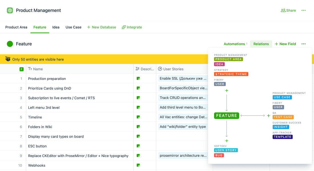Screen dimensions: 314x171
Task: Click the green Feature color circle
Action: coord(9,44)
